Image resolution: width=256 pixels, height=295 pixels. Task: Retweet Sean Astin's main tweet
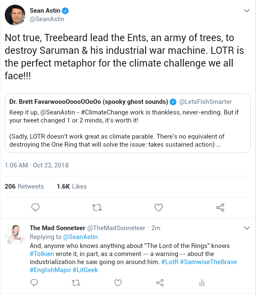tap(97, 207)
